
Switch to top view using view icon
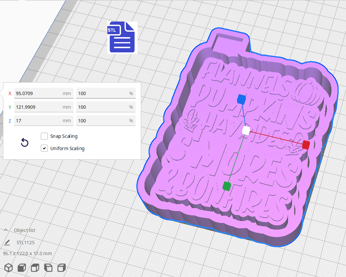[x=34, y=267]
